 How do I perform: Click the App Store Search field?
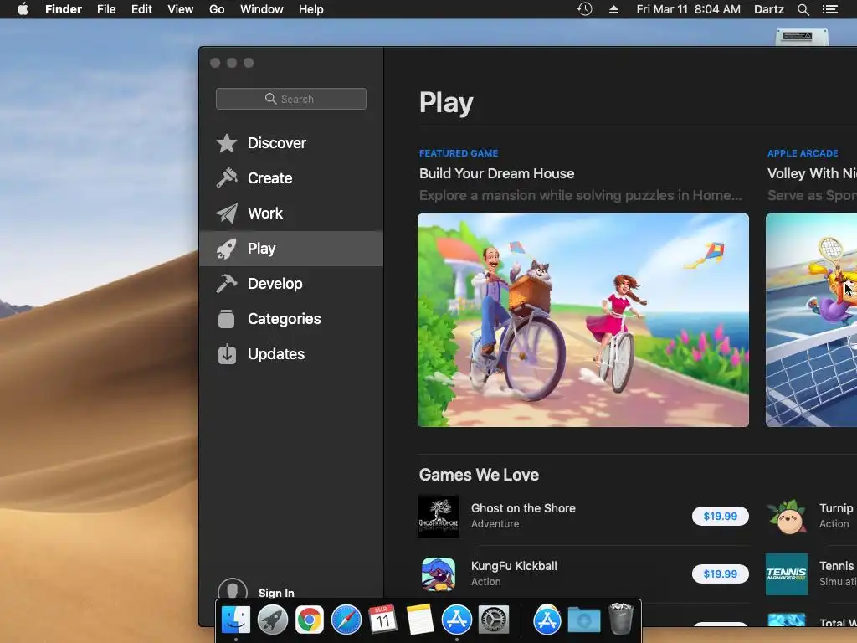click(291, 99)
